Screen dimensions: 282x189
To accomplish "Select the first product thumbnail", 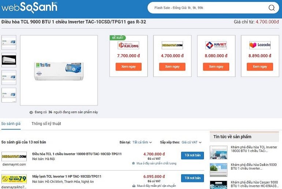I will [x=9, y=42].
